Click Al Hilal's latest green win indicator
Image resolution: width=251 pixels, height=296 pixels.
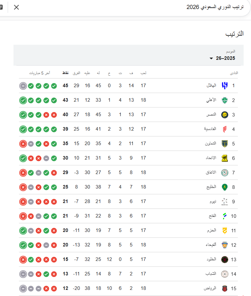(x=30, y=86)
